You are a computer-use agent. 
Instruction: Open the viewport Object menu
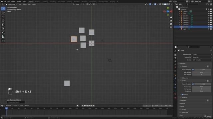pos(34,4)
